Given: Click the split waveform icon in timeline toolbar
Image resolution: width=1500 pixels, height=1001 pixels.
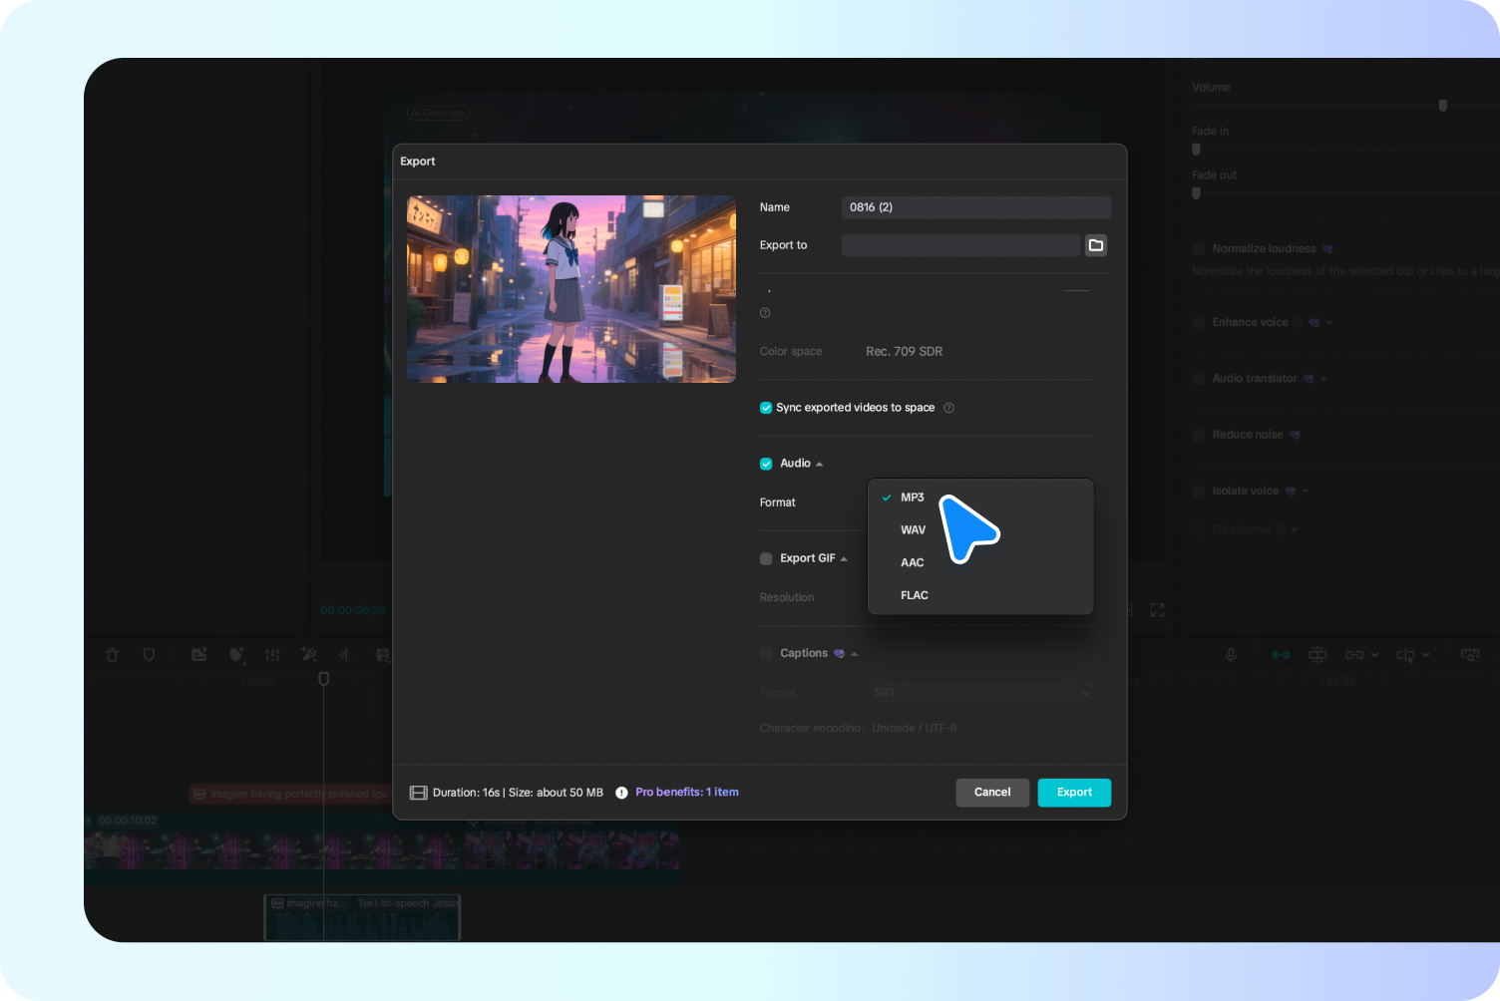Looking at the screenshot, I should [345, 655].
